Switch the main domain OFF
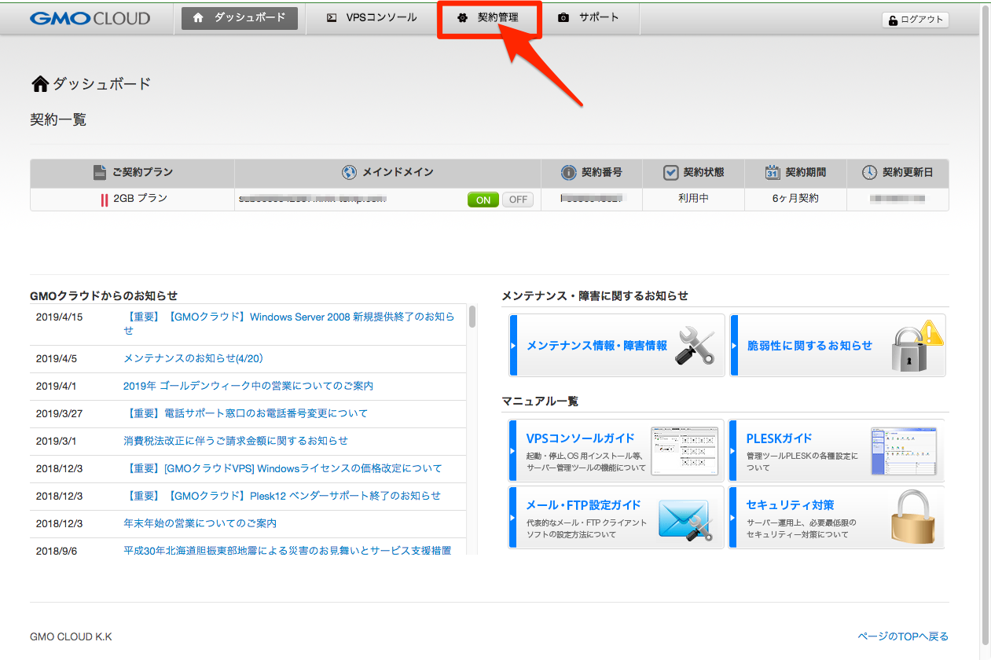The height and width of the screenshot is (660, 991). 518,200
